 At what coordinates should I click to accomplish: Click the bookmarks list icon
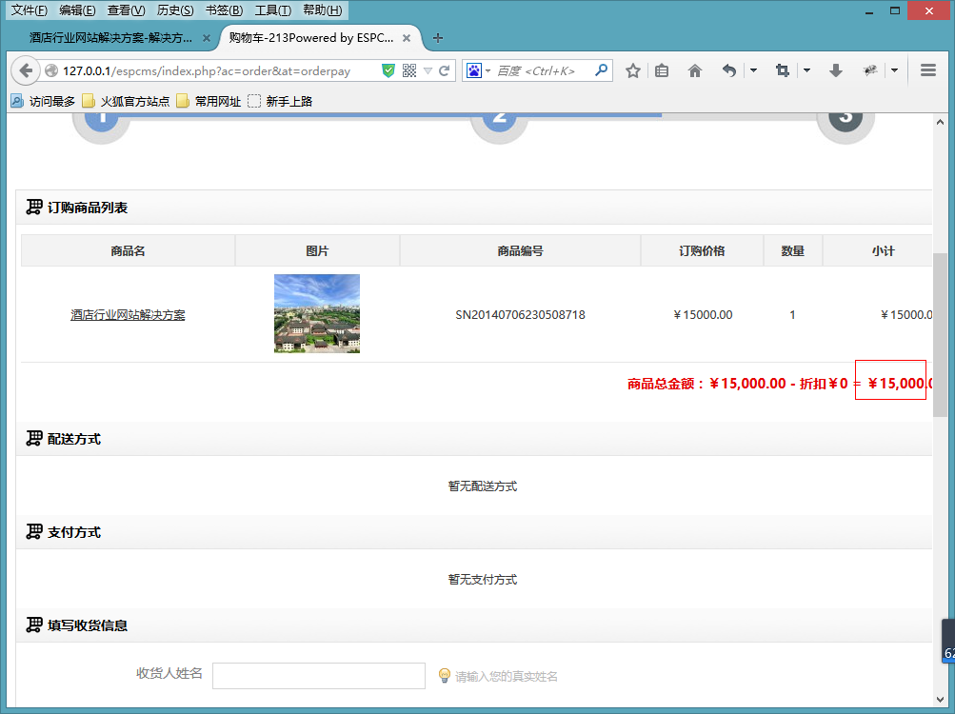[x=662, y=70]
